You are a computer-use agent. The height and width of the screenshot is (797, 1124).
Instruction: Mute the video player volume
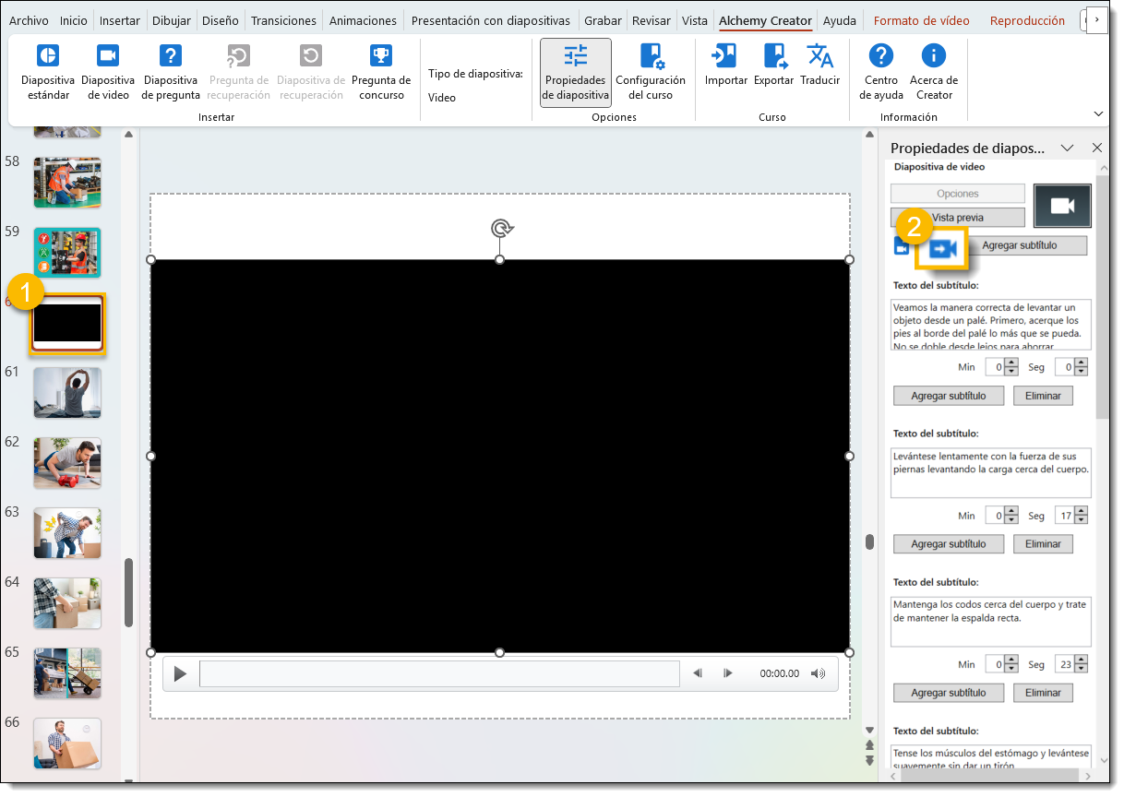click(x=818, y=673)
